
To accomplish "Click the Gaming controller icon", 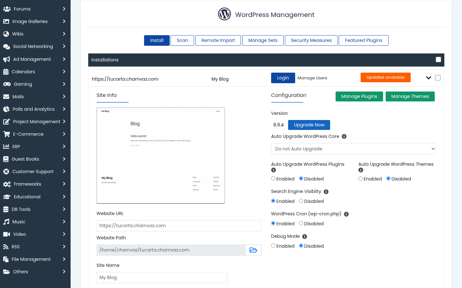I will (x=7, y=84).
